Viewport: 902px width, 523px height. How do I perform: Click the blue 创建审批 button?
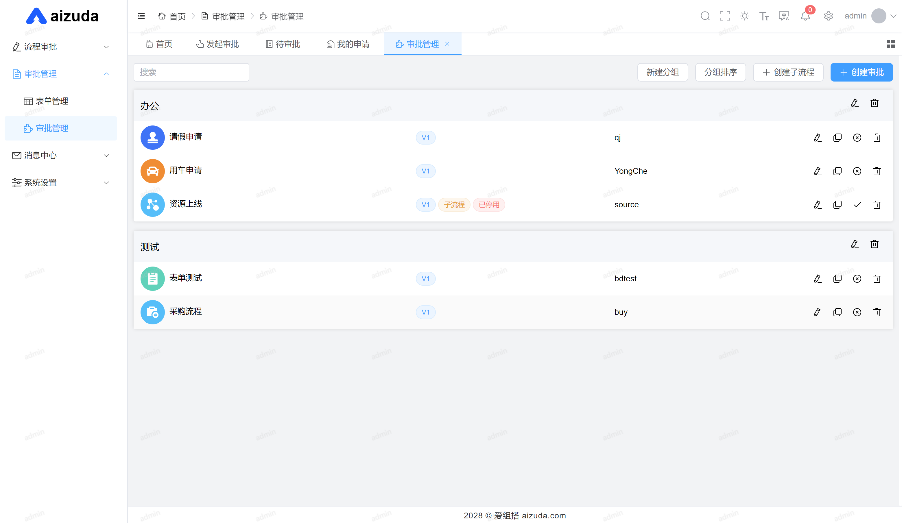coord(862,72)
